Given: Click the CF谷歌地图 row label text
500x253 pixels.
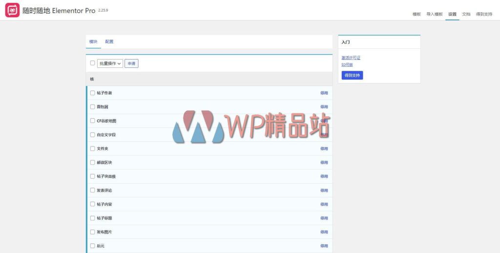Looking at the screenshot, I should [x=106, y=121].
